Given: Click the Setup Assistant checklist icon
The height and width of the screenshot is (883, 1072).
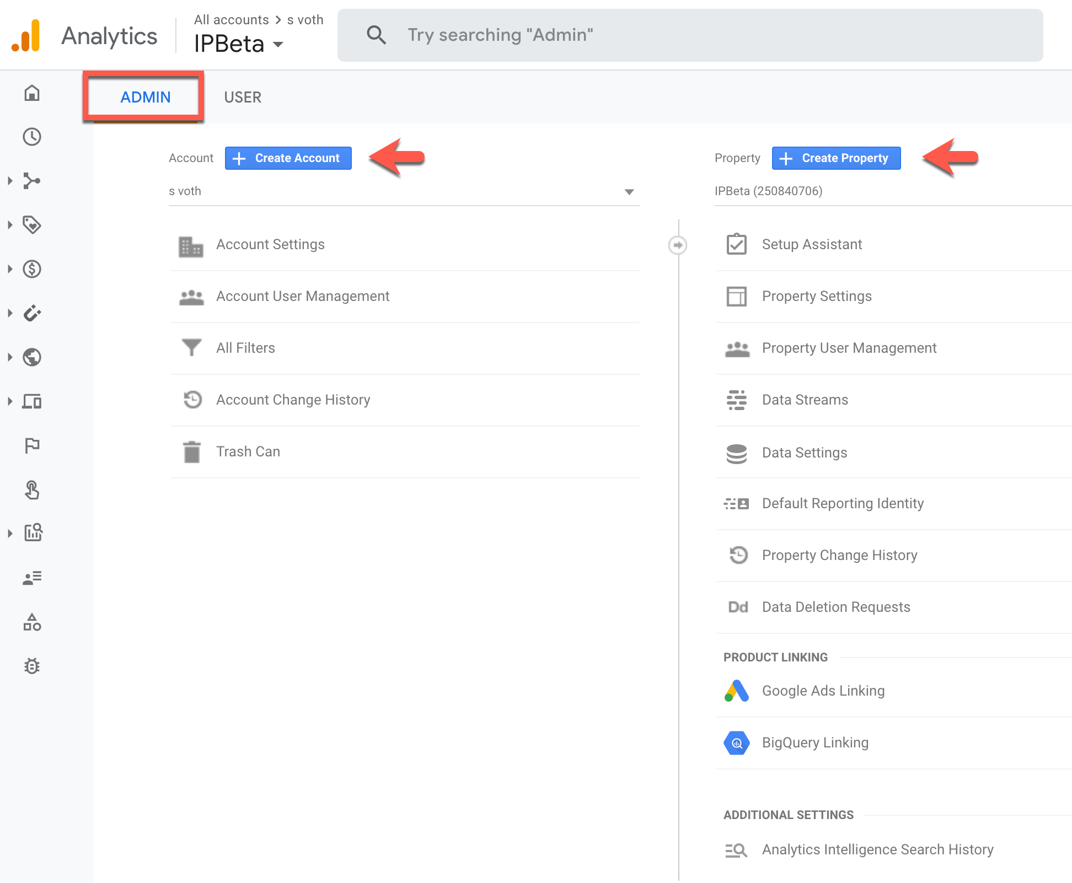Looking at the screenshot, I should pyautogui.click(x=737, y=244).
